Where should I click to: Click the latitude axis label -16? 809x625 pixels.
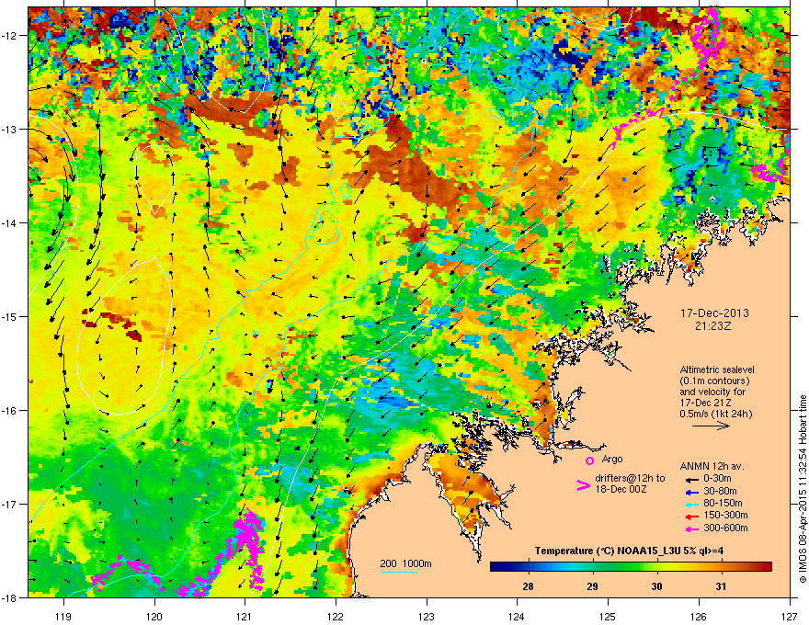(9, 410)
